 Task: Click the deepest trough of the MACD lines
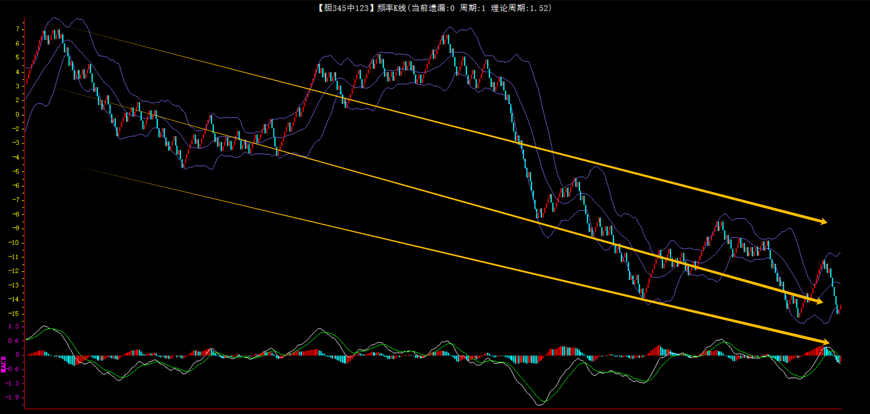540,404
